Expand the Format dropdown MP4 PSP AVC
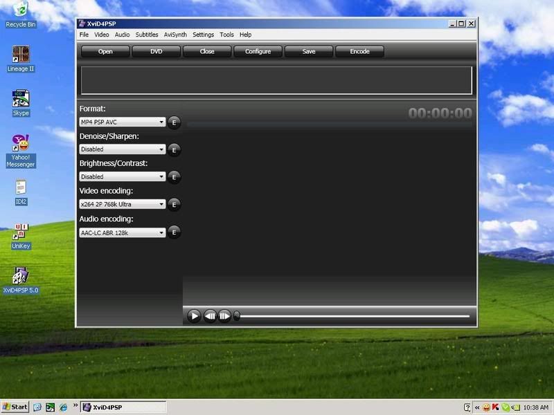This screenshot has height=415, width=554. point(123,122)
